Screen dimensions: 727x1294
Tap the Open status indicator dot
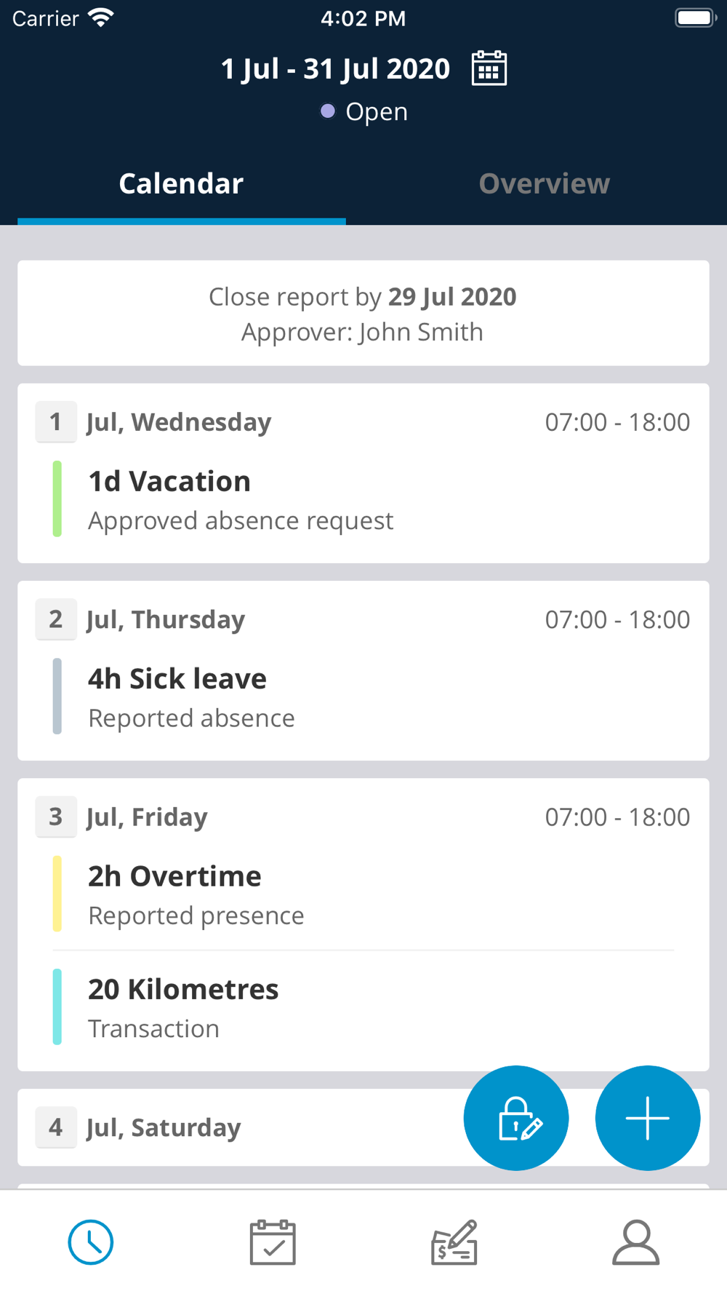coord(328,111)
